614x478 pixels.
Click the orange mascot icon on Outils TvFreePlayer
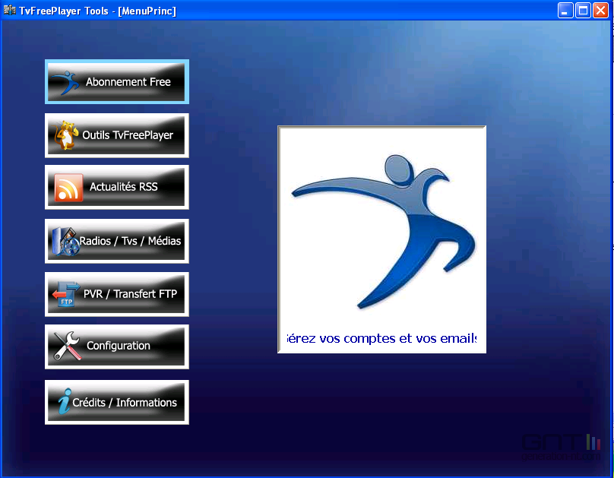click(x=65, y=135)
